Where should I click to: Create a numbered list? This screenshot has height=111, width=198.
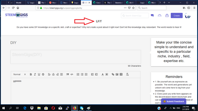(78, 74)
